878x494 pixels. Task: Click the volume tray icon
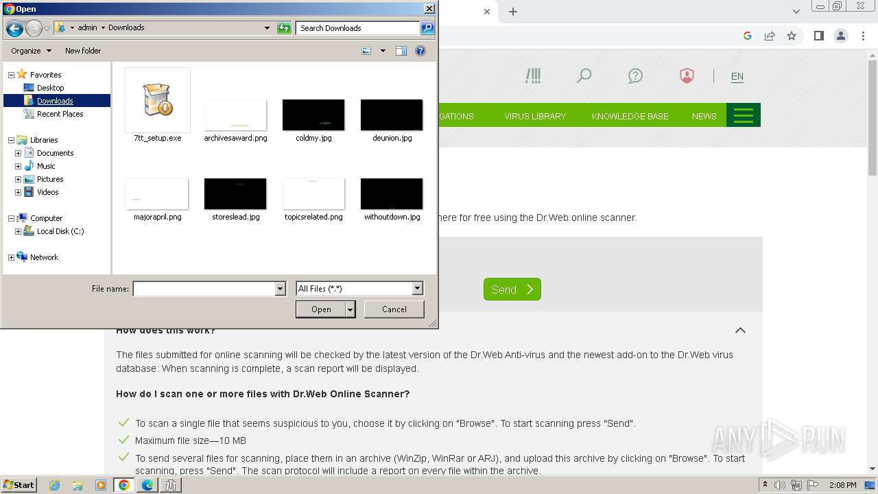pyautogui.click(x=780, y=485)
